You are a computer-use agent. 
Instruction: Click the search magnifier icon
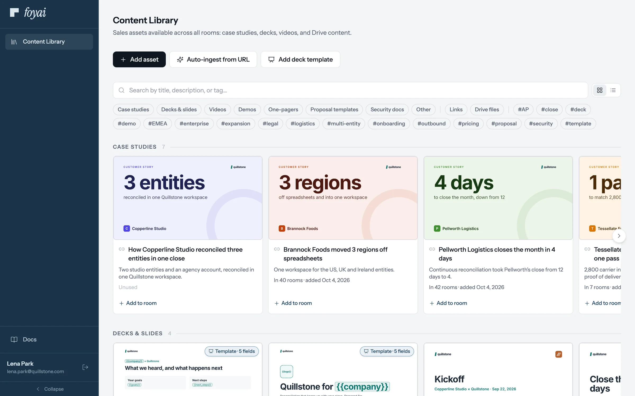click(121, 90)
